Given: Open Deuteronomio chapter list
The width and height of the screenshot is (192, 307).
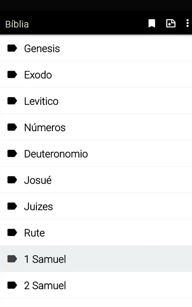Looking at the screenshot, I should (x=96, y=153).
